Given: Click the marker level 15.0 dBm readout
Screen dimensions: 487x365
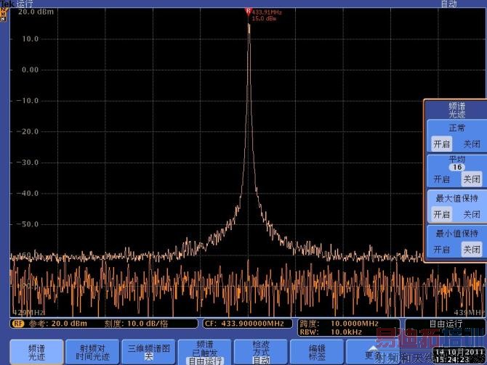Looking at the screenshot, I should click(264, 18).
